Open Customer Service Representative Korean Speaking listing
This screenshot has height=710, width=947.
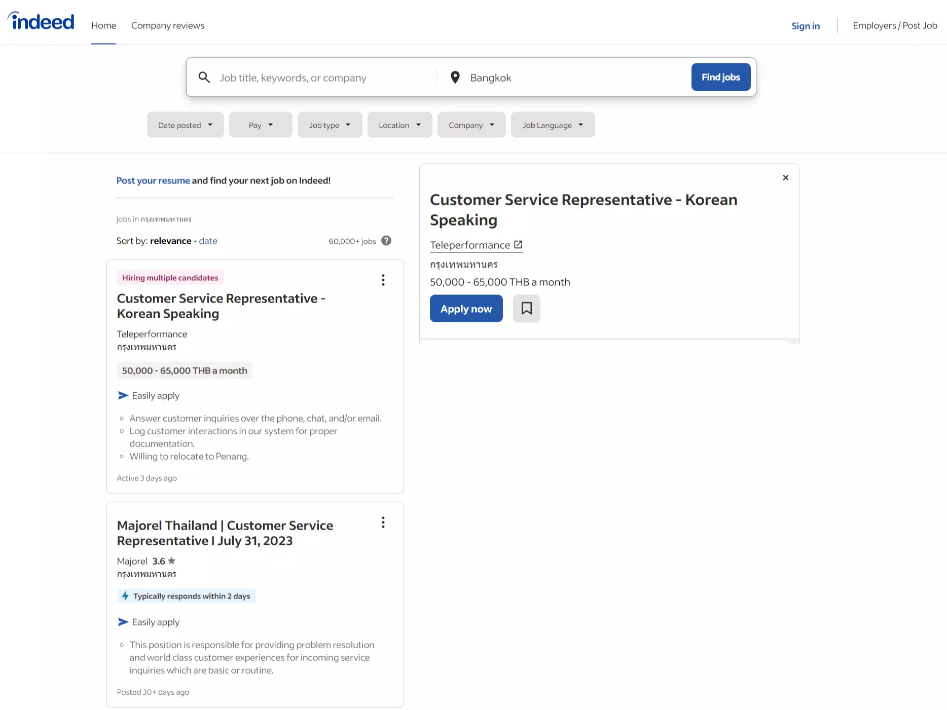[x=221, y=306]
